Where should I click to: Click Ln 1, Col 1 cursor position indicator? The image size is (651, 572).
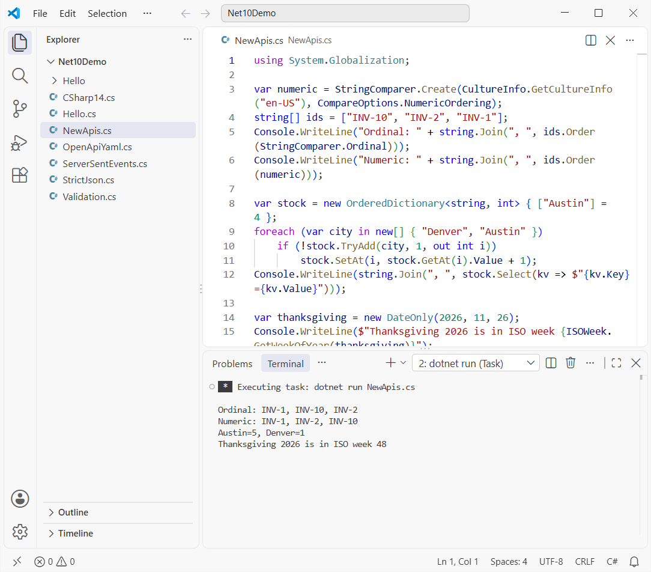click(x=458, y=562)
